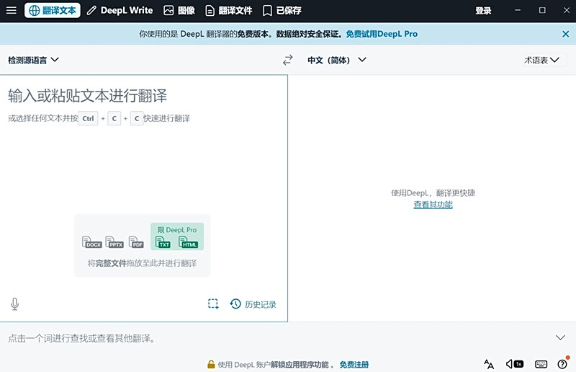Open the 免费试用DeepL Pro link

pos(382,34)
